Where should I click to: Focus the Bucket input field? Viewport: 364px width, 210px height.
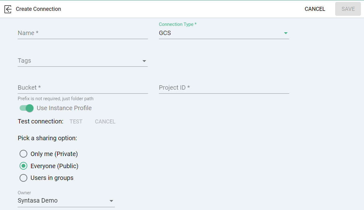[83, 88]
